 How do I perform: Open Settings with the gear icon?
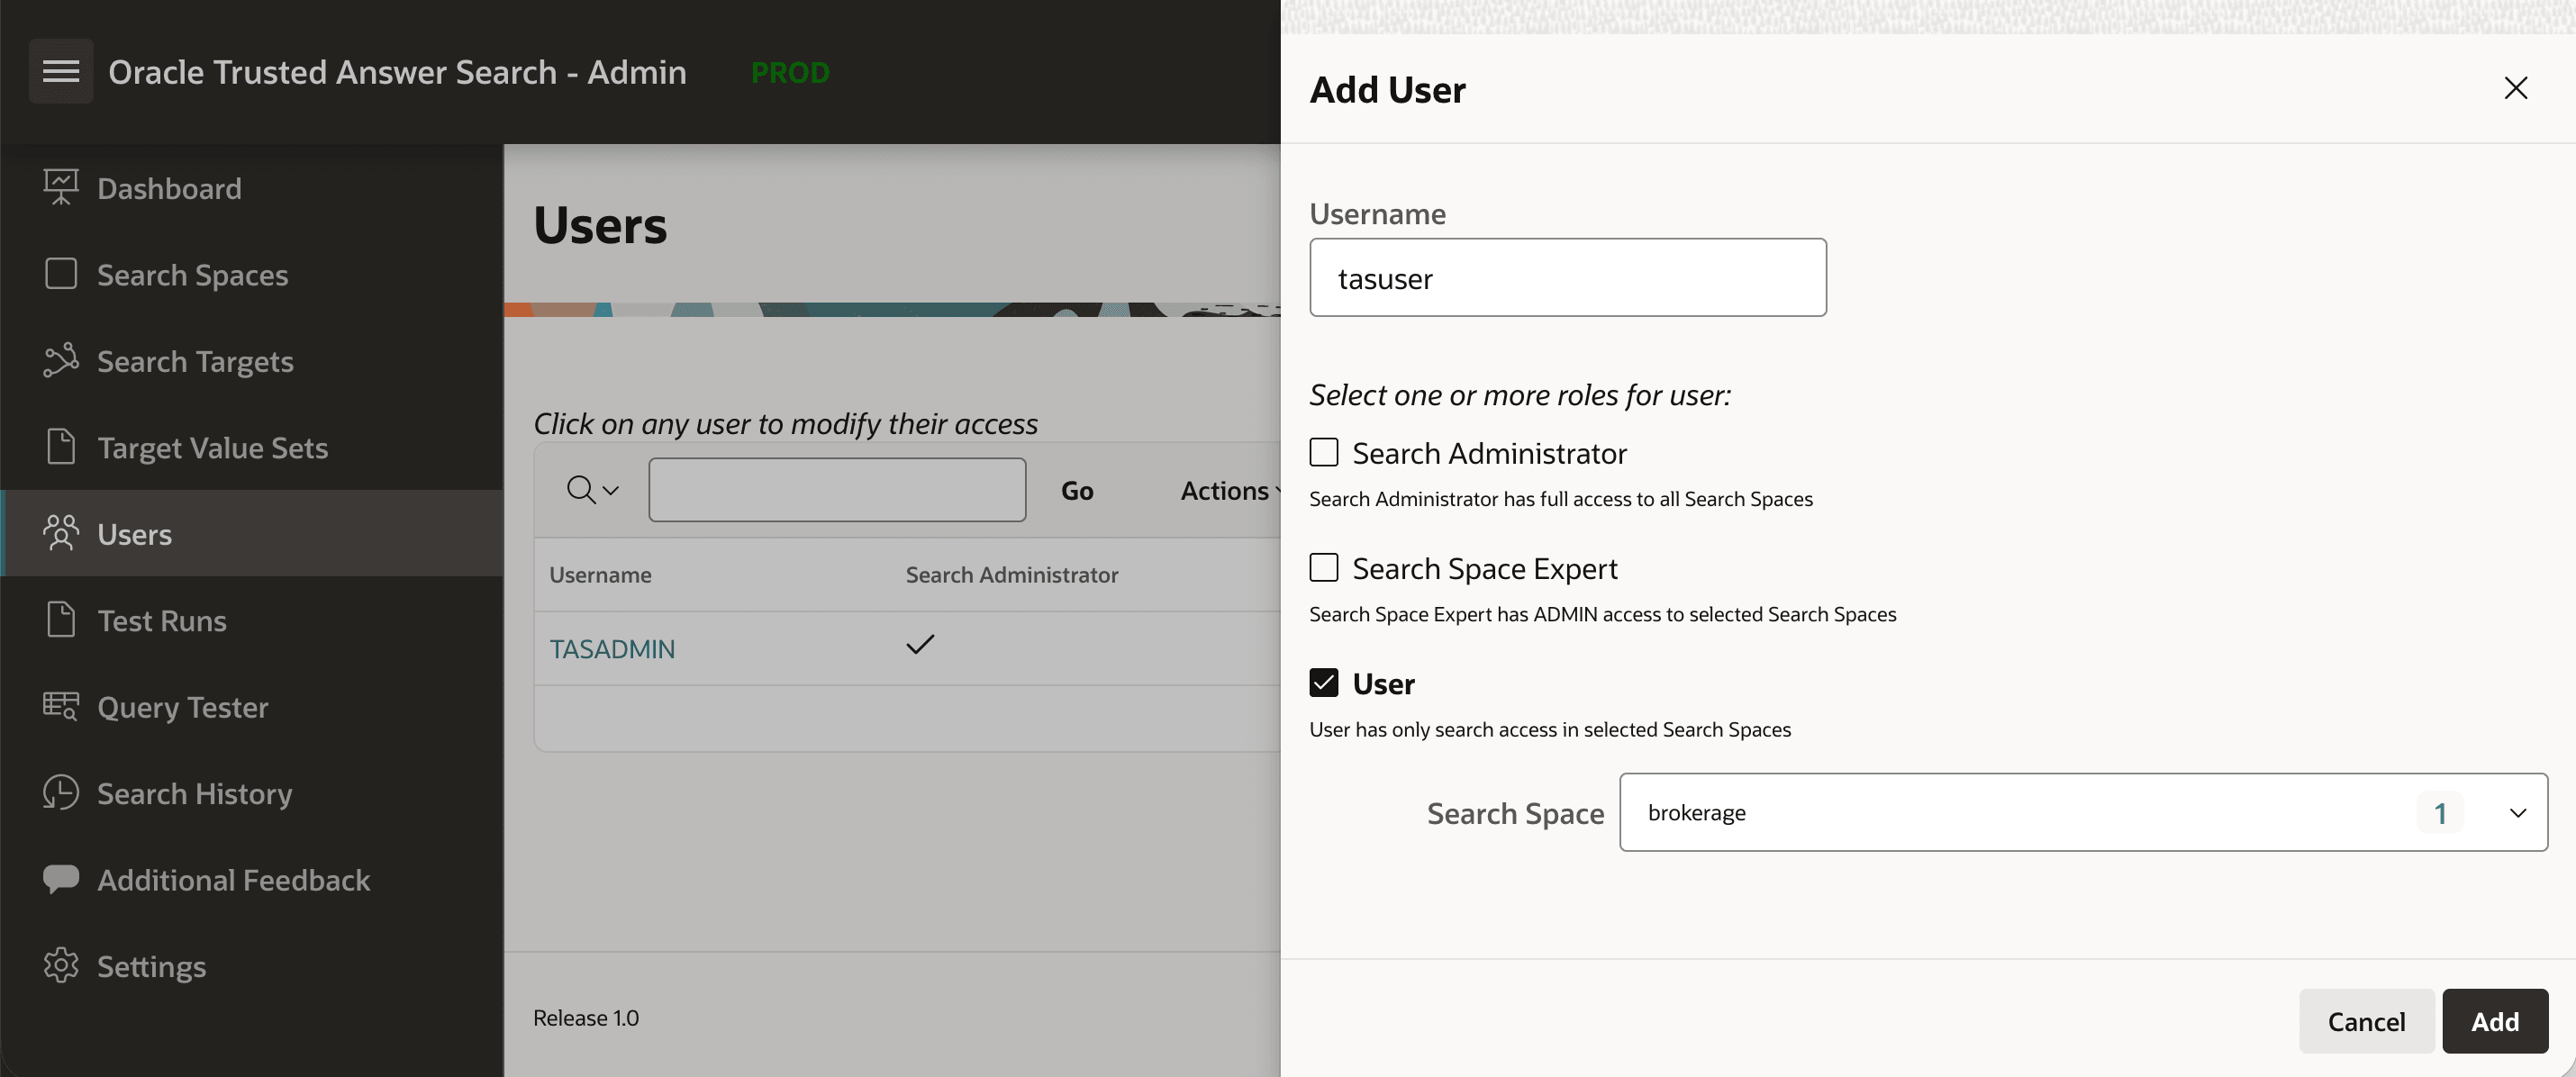pyautogui.click(x=61, y=965)
